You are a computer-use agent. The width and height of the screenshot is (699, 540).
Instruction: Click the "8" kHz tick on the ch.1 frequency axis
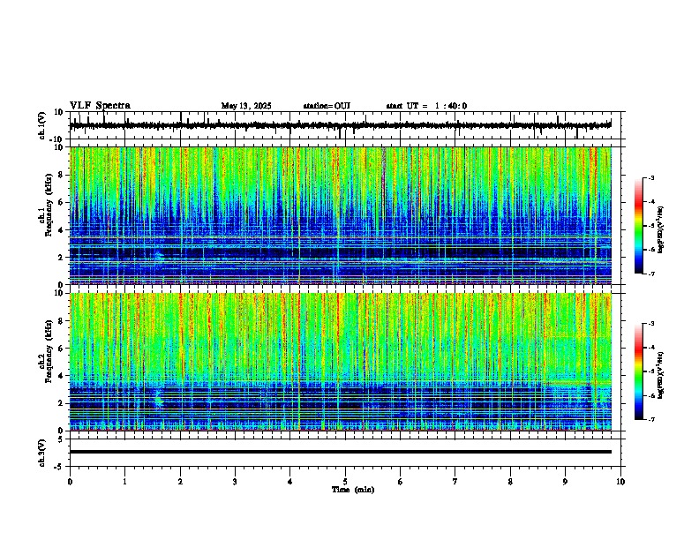[61, 175]
